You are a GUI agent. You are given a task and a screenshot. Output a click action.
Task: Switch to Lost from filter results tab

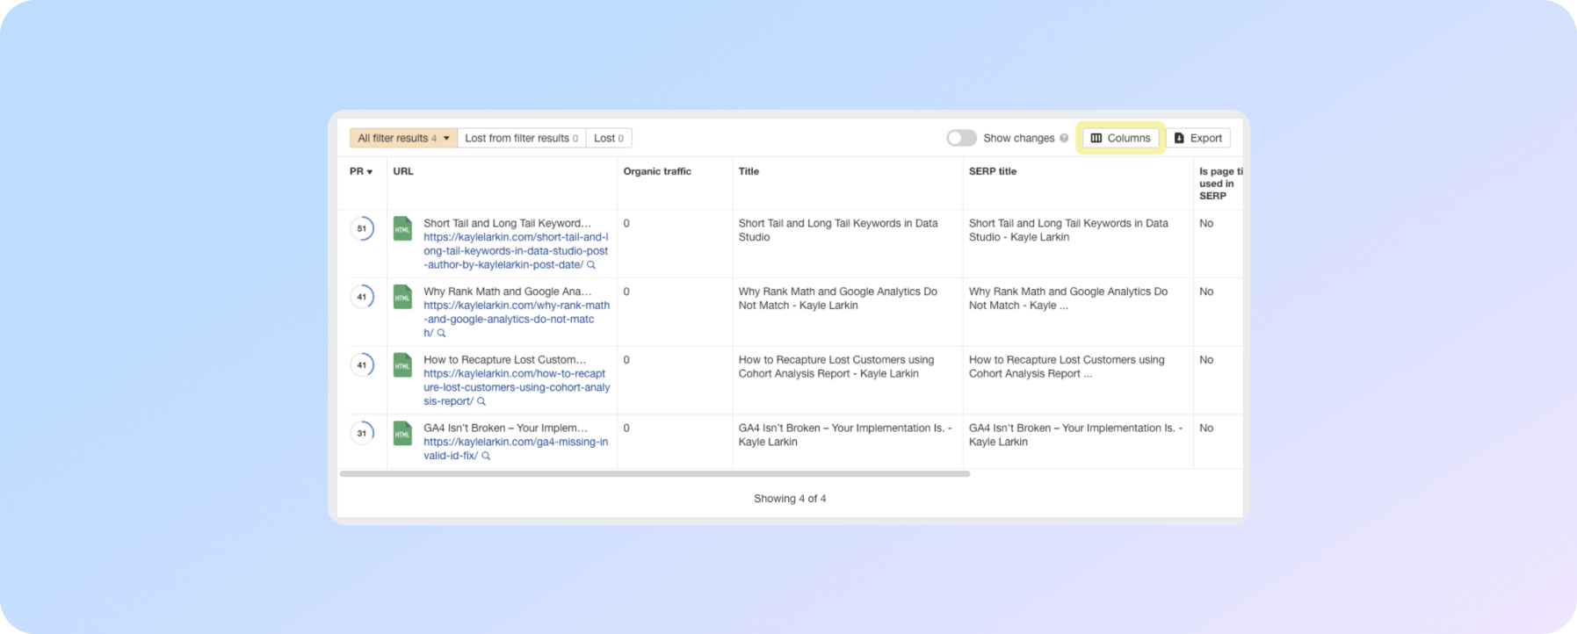(x=521, y=138)
